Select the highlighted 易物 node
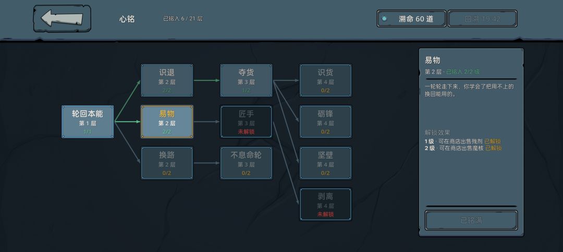The width and height of the screenshot is (563, 252). [x=167, y=122]
